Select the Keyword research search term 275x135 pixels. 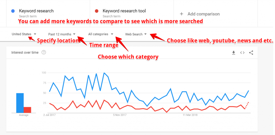(x=36, y=11)
